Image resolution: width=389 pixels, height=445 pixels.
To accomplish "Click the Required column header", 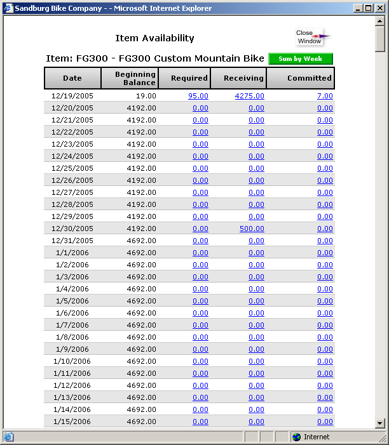I will click(184, 78).
